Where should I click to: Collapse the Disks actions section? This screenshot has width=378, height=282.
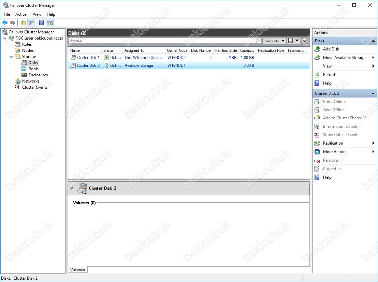point(373,41)
